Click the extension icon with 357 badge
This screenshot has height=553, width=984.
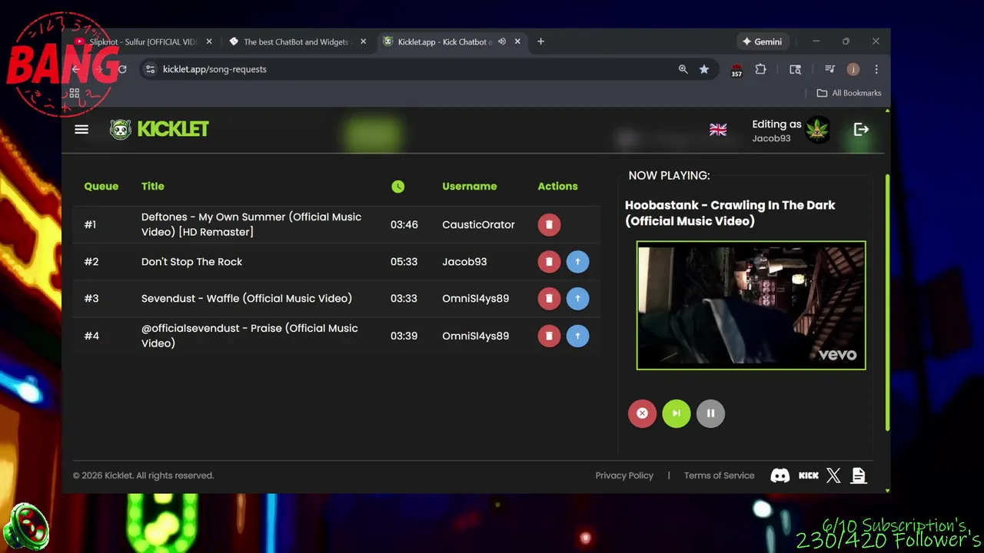[736, 70]
